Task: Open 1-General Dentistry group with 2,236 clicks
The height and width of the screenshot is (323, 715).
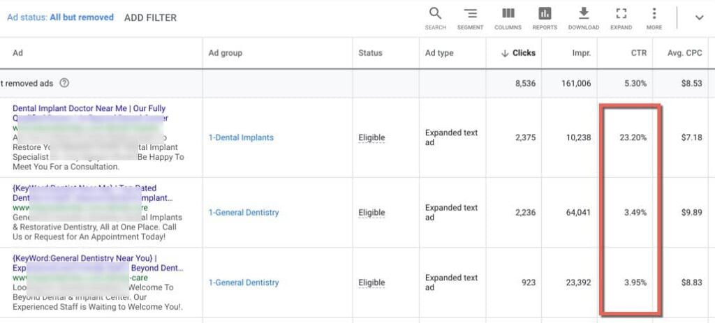Action: tap(244, 212)
